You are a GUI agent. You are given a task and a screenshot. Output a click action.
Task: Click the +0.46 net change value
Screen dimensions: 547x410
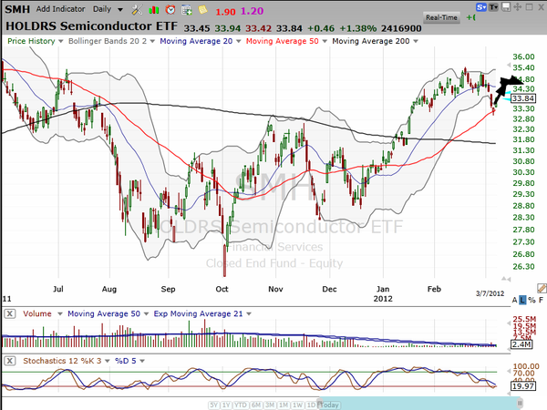(x=321, y=28)
